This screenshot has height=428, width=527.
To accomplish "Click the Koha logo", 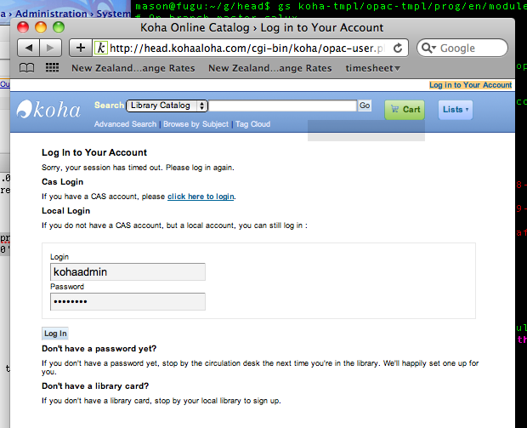I will click(x=49, y=109).
